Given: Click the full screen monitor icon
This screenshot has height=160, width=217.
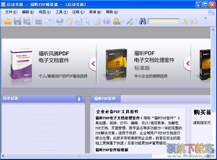Looking at the screenshot, I should coord(60,21).
